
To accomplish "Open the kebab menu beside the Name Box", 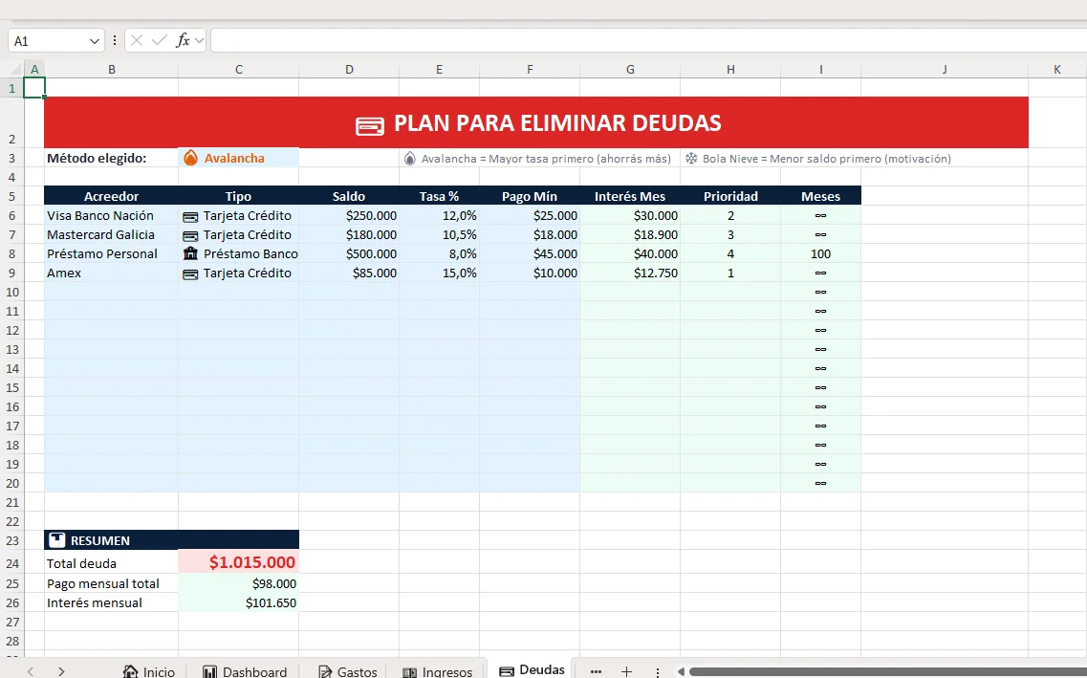I will pyautogui.click(x=115, y=40).
